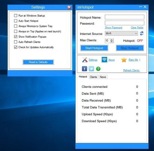Click the Refresh Clients link
The height and width of the screenshot is (151, 154).
point(131,70)
